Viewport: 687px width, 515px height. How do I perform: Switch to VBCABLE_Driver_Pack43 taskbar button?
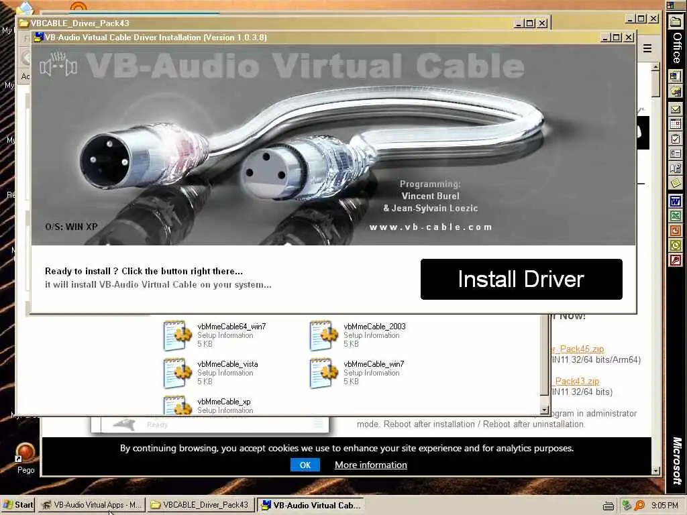point(200,505)
